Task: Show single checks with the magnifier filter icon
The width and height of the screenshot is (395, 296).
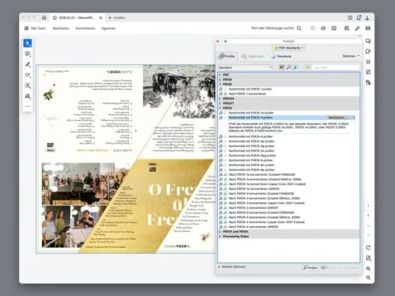Action: pos(289,67)
